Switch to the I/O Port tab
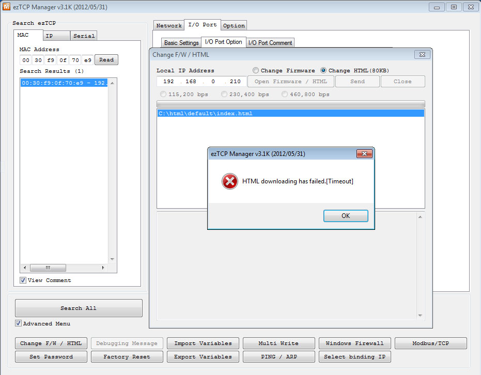 point(203,24)
